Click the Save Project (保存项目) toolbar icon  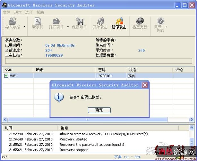(x=79, y=23)
